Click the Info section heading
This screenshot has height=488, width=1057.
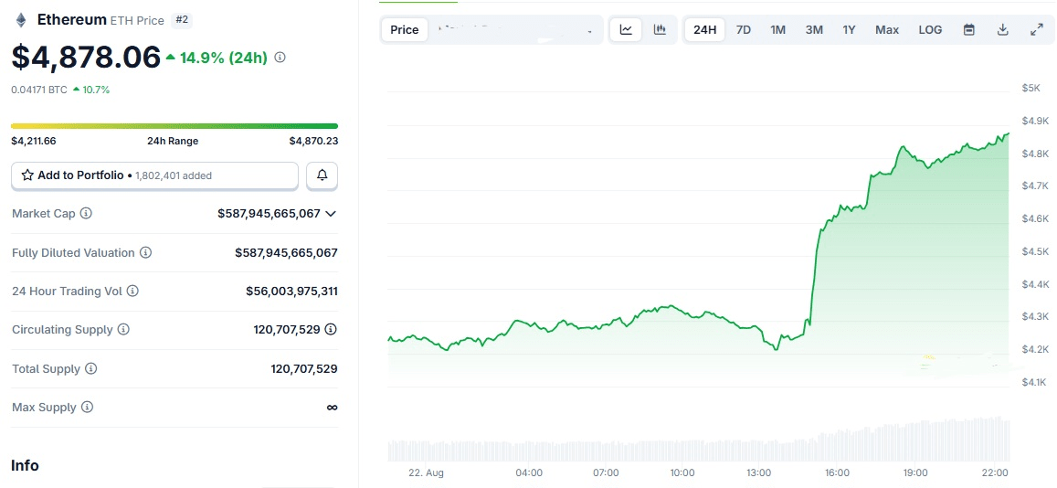click(x=25, y=465)
